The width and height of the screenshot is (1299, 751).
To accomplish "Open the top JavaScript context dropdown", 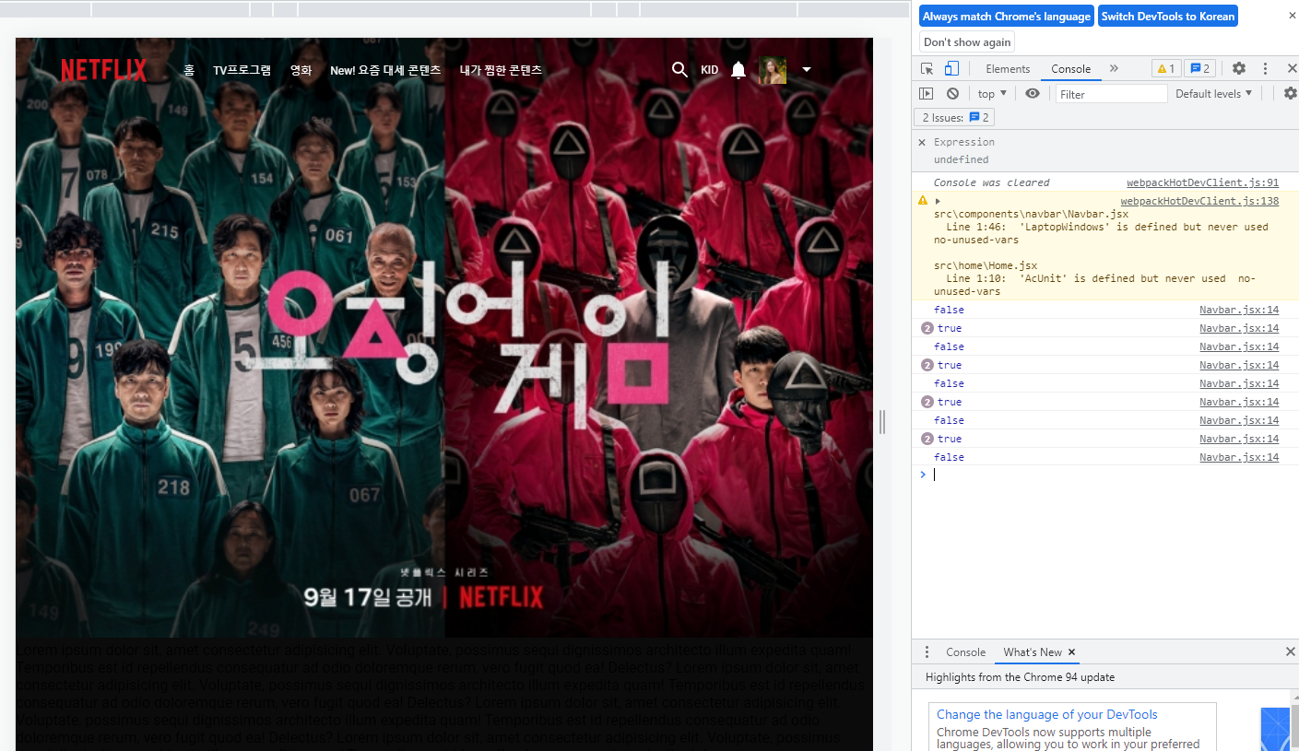I will pyautogui.click(x=992, y=94).
